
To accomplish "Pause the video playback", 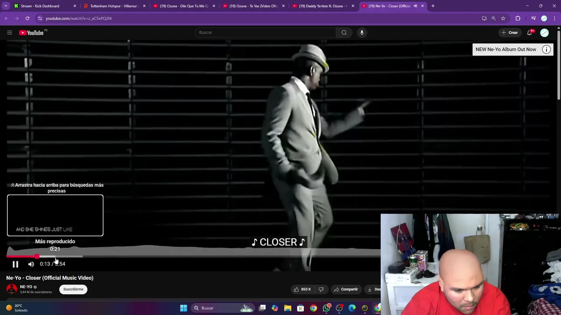I will (x=15, y=264).
